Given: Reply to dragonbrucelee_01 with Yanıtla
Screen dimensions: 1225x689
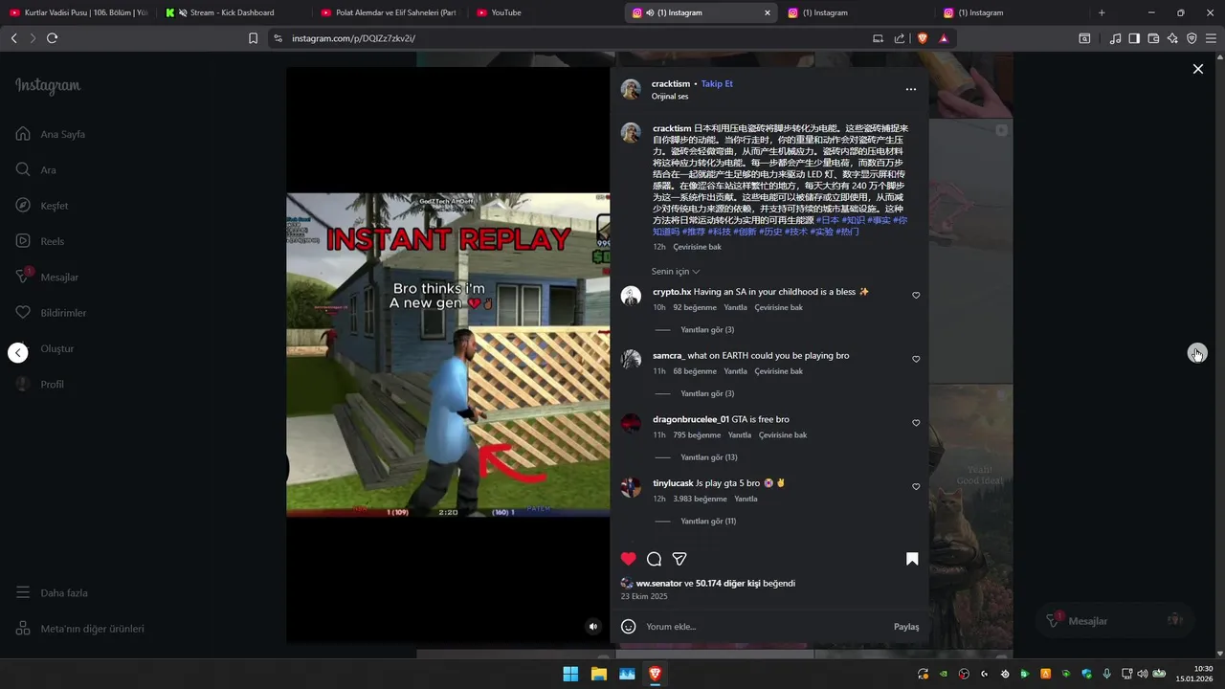Looking at the screenshot, I should [740, 434].
